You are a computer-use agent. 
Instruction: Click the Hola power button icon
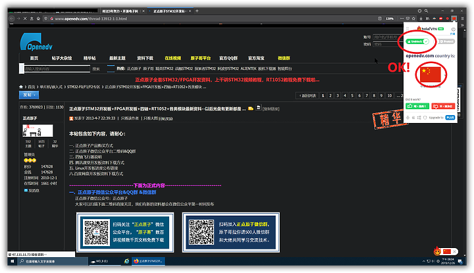(453, 30)
